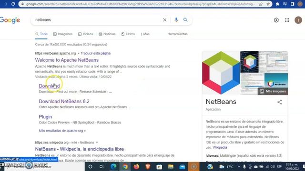Start voice search with the microphone
The height and width of the screenshot is (171, 305).
click(x=176, y=20)
